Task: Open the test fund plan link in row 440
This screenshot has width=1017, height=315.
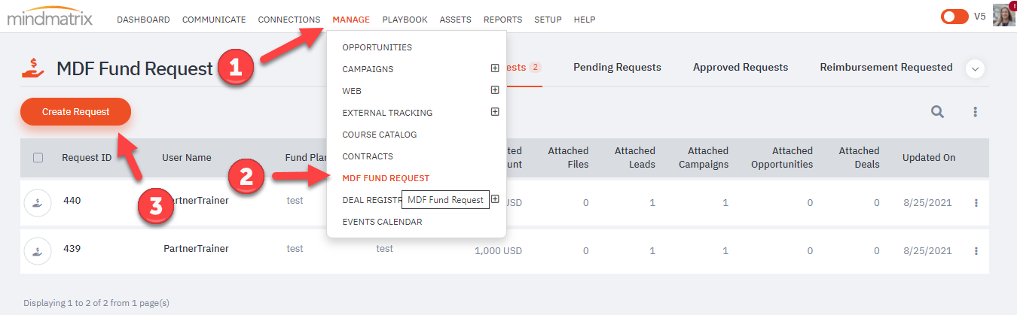Action: 295,201
